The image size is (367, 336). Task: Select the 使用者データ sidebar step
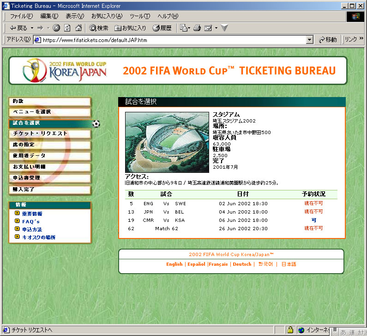pyautogui.click(x=49, y=156)
